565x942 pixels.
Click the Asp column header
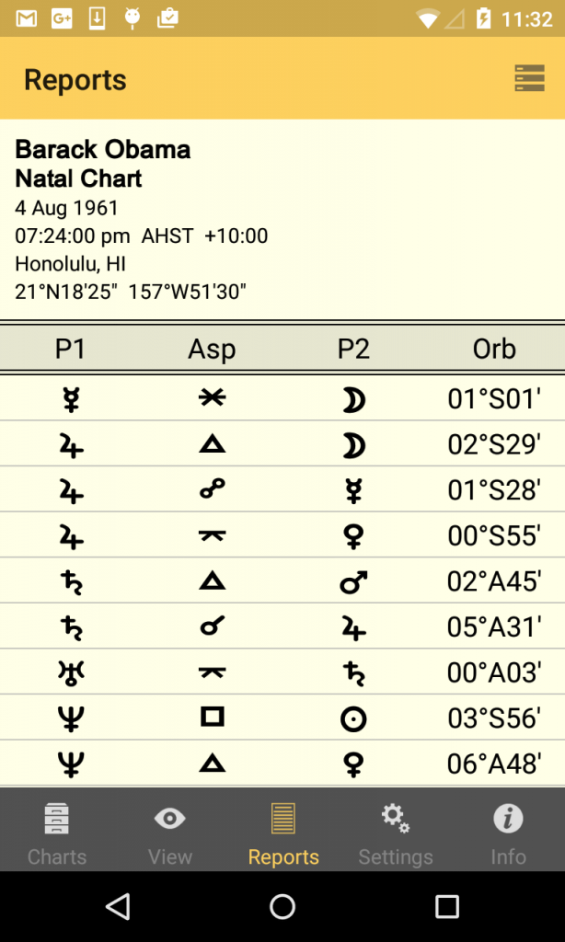click(x=213, y=349)
